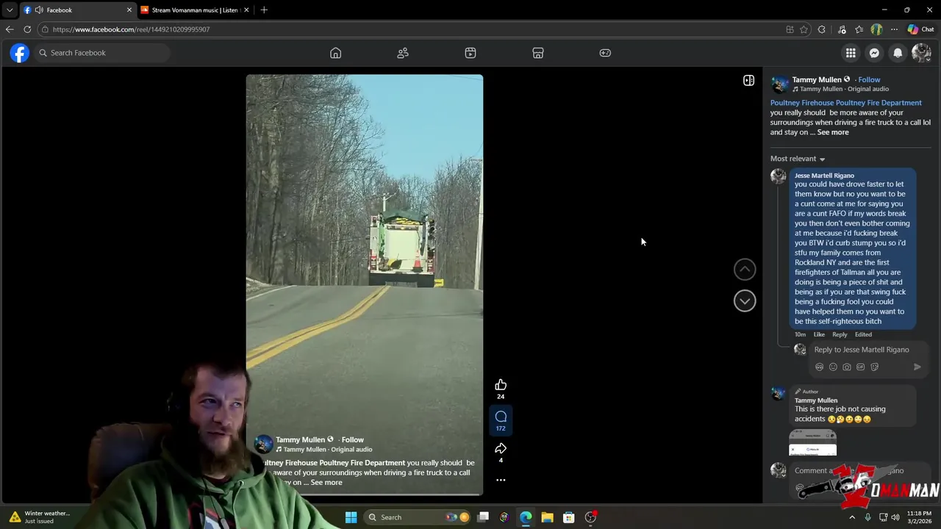
Task: Expand the video overlay caption with See more
Action: [x=326, y=482]
